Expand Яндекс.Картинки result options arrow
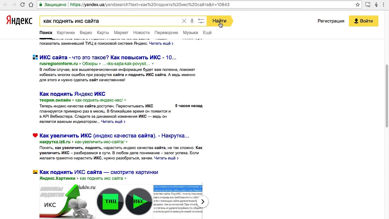 (x=125, y=179)
